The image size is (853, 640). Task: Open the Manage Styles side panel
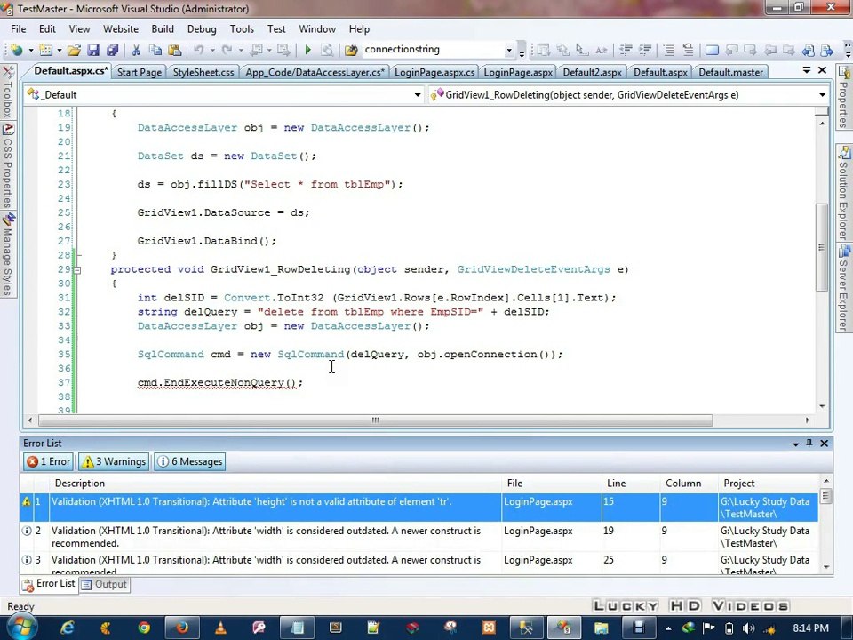pyautogui.click(x=8, y=255)
